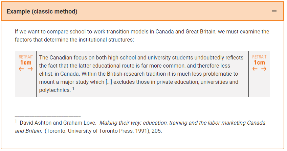Viewport: 287px width, 151px height.
Task: Click the left arrow under right 1cm
Action: click(x=255, y=69)
